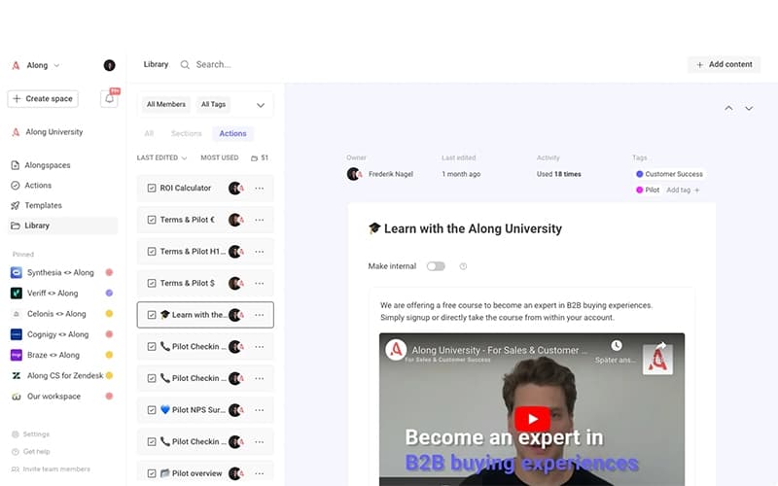Click red status dot beside Our workspace

[x=109, y=396]
